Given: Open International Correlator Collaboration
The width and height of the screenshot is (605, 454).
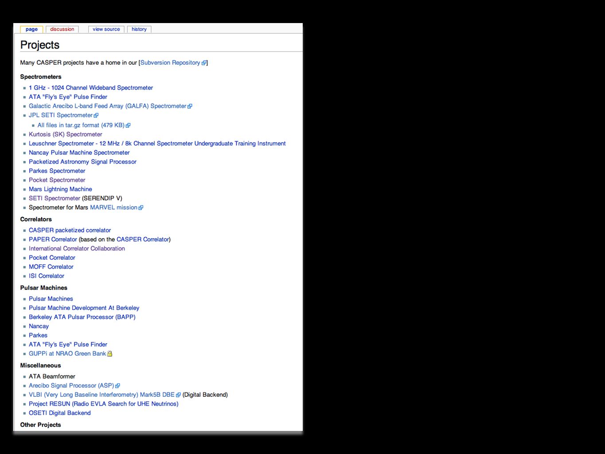Looking at the screenshot, I should [77, 249].
